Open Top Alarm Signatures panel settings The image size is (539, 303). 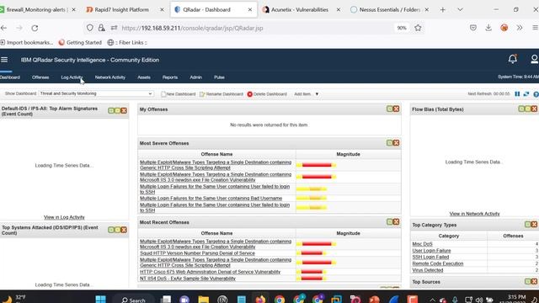[x=117, y=110]
